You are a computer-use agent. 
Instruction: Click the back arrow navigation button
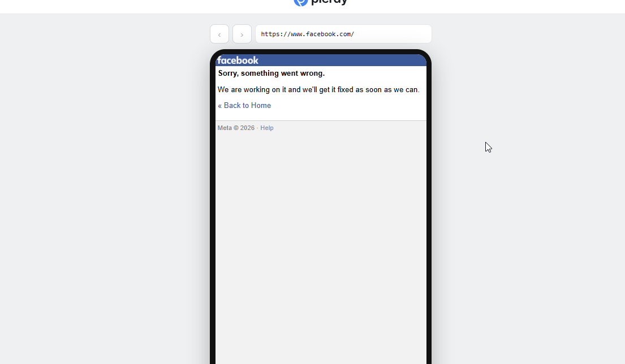pyautogui.click(x=219, y=34)
